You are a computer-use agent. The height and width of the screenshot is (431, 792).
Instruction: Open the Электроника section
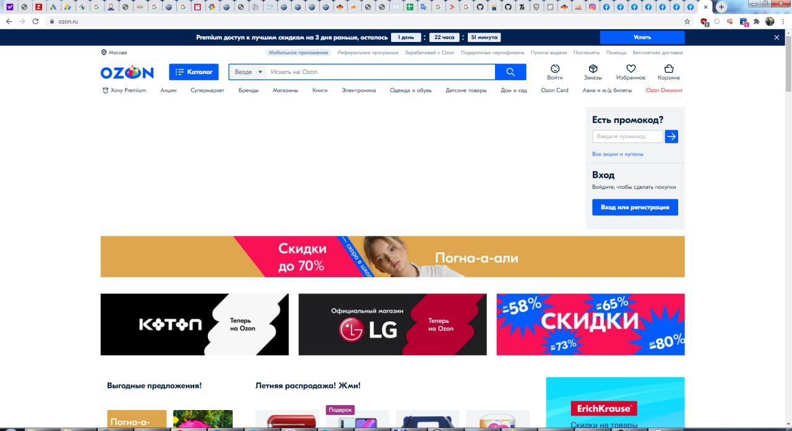point(359,90)
